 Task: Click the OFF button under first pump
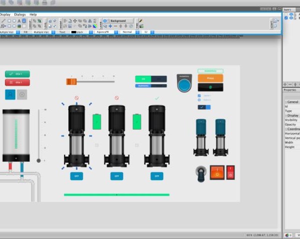pos(76,176)
